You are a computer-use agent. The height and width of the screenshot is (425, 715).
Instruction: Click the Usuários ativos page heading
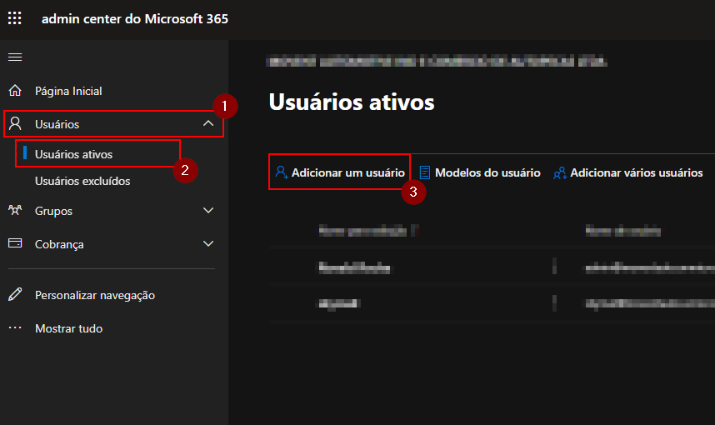coord(352,102)
